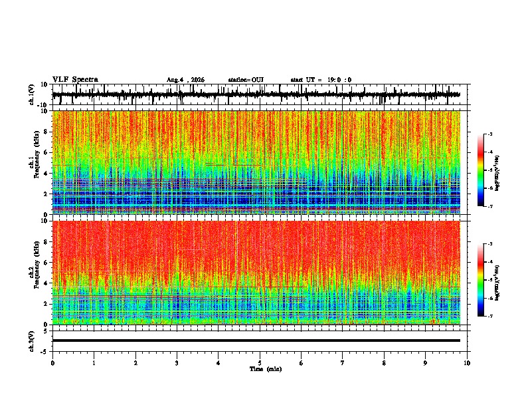
Task: Click the 10 tick label on time axis
Action: point(467,363)
